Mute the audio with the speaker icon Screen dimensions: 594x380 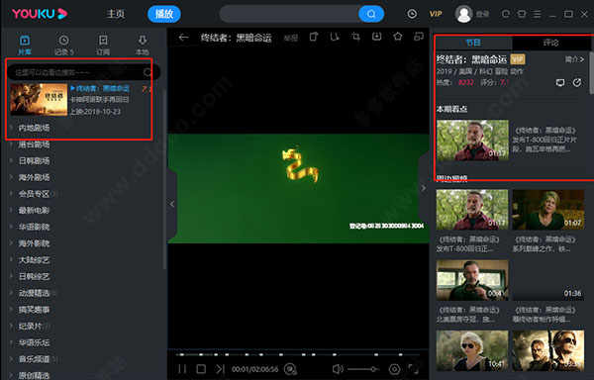coord(338,369)
